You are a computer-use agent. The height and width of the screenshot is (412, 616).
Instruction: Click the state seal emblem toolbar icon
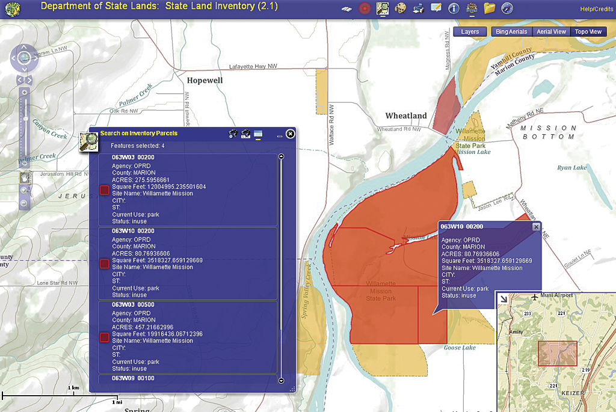(x=472, y=8)
